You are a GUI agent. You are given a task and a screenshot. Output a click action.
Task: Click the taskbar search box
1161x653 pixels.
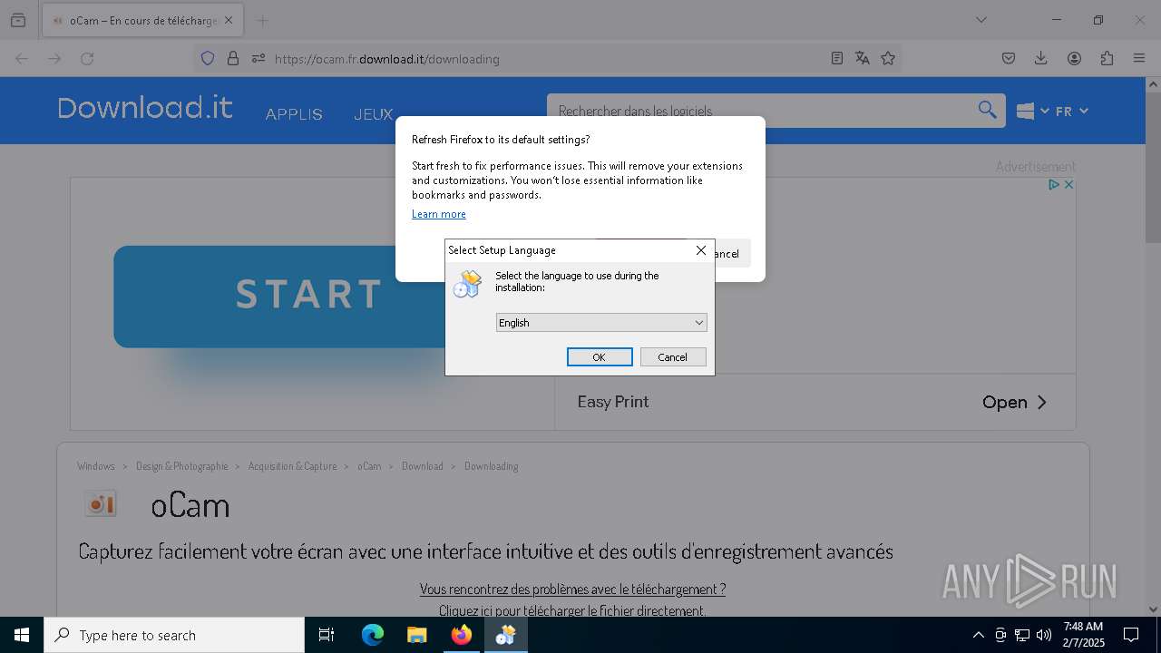point(174,635)
